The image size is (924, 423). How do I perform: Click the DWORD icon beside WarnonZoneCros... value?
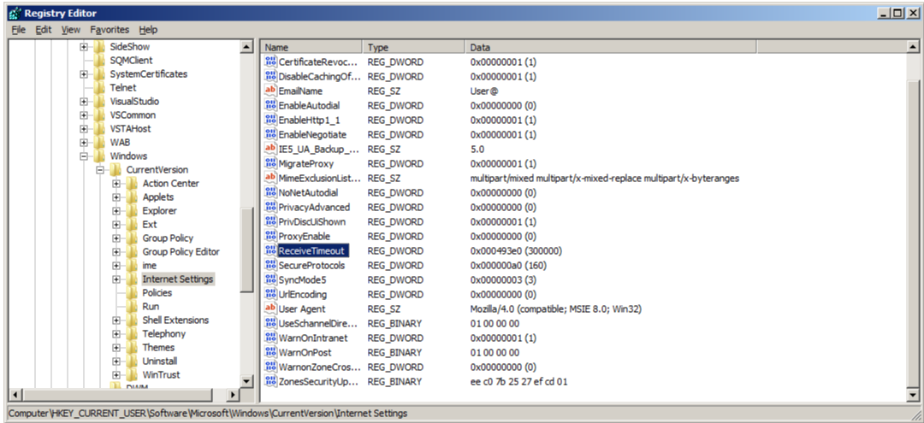[270, 367]
